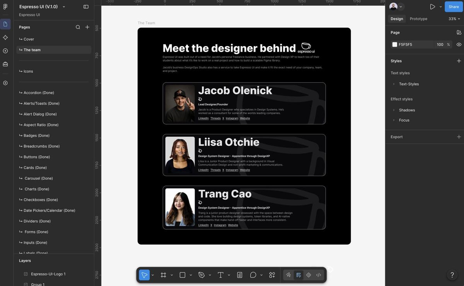Click the diamond mode icon in toolbar
Screen dimensions: 464x286
click(309, 275)
